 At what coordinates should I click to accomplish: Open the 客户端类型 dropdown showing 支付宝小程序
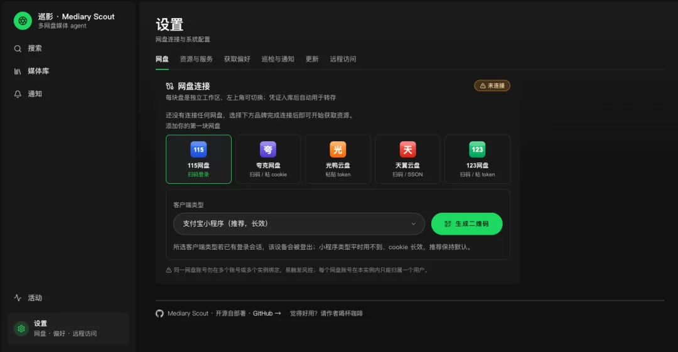(x=299, y=224)
